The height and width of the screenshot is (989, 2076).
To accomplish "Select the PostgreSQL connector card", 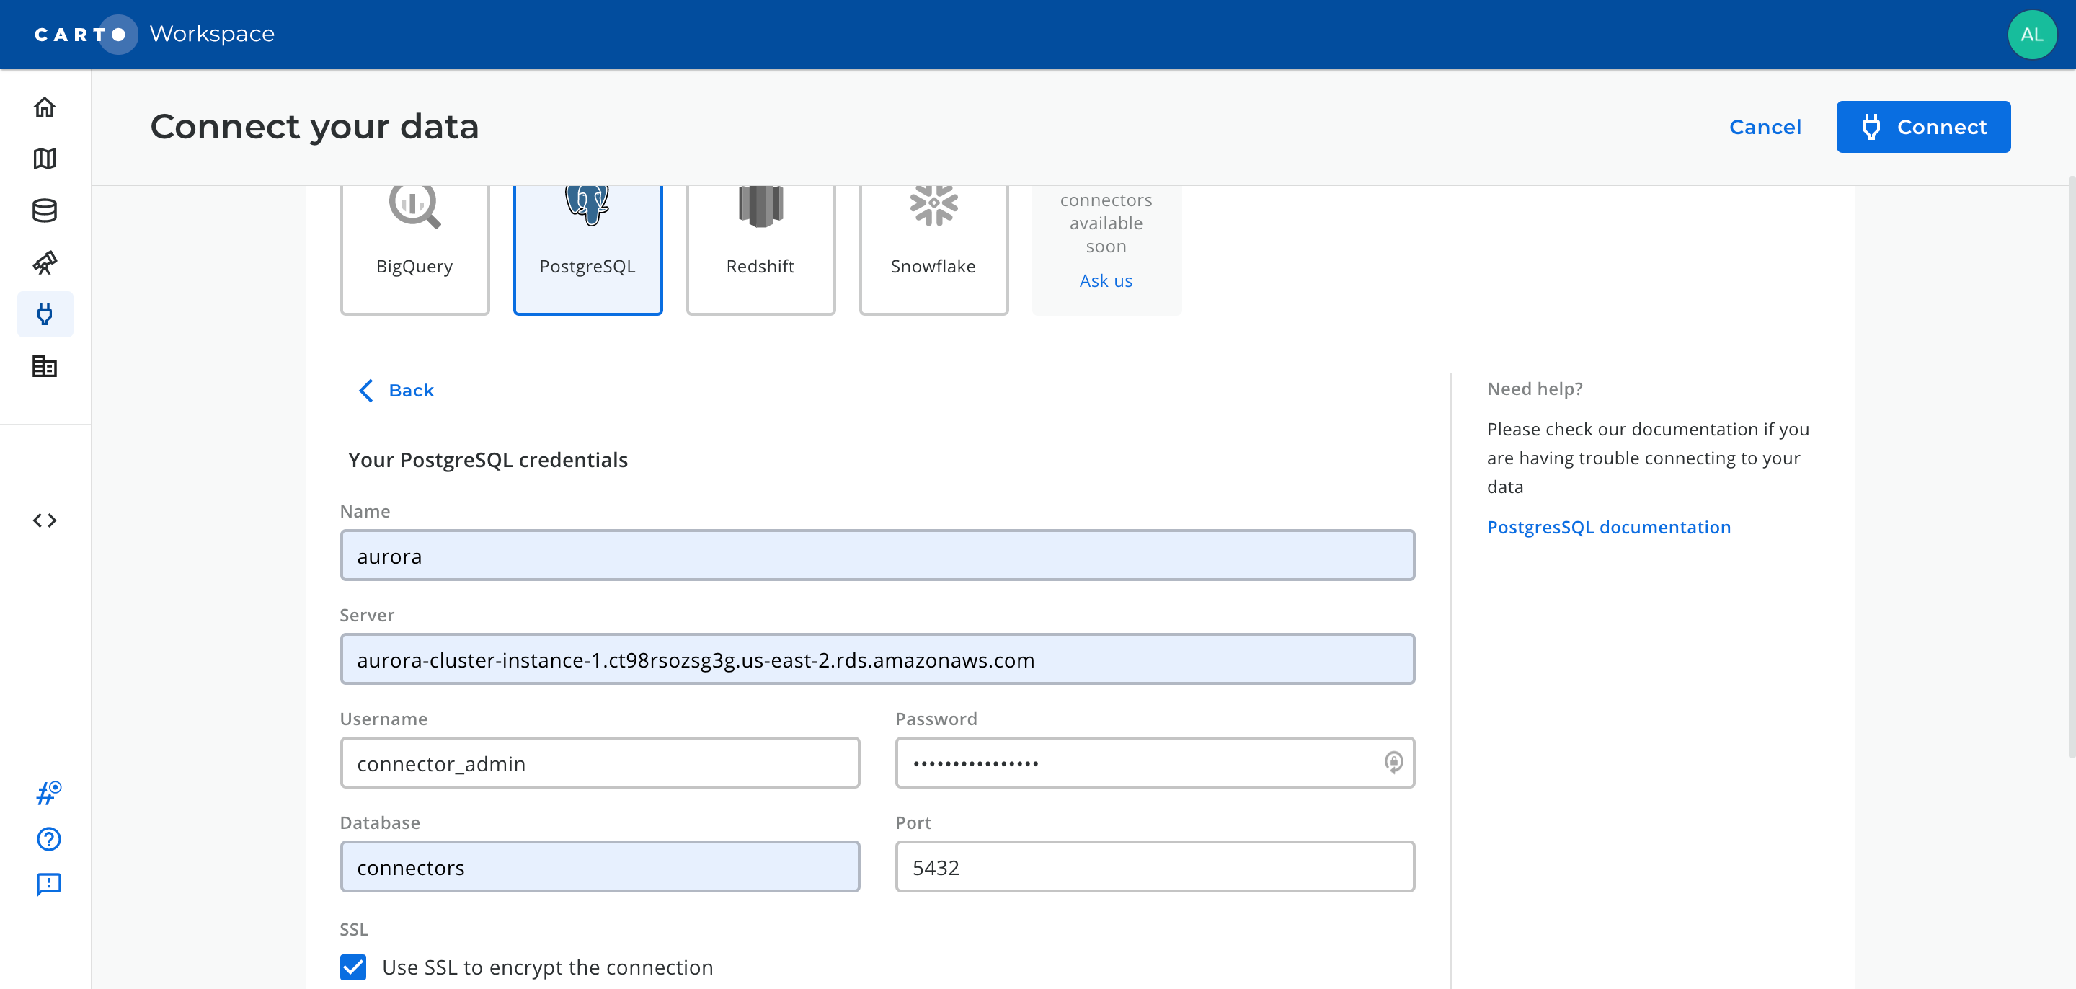I will coord(587,249).
